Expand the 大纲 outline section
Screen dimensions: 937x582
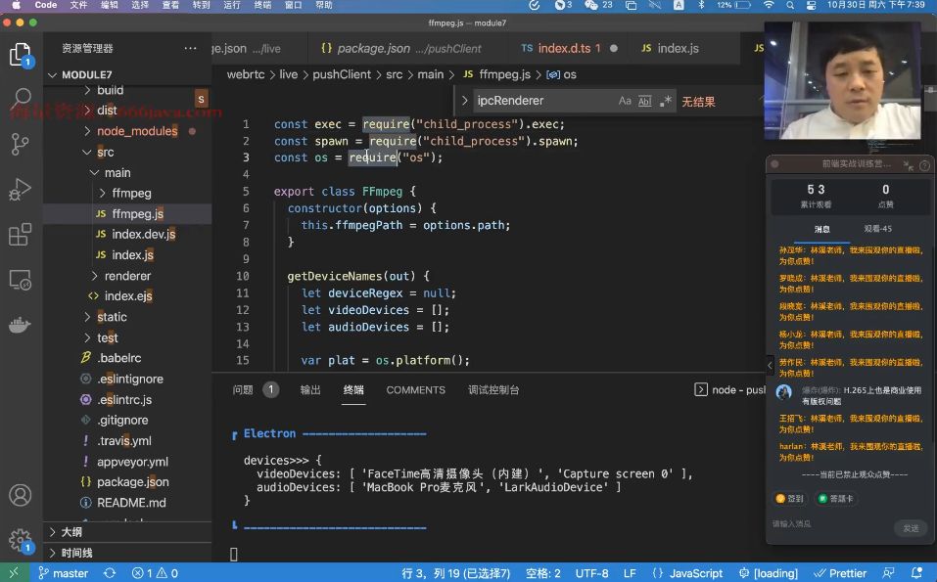[71, 532]
